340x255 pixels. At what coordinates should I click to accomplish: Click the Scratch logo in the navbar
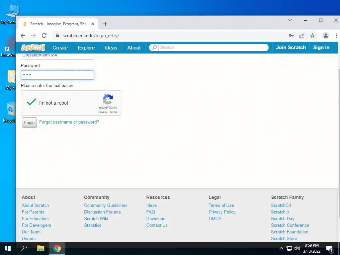coord(33,47)
